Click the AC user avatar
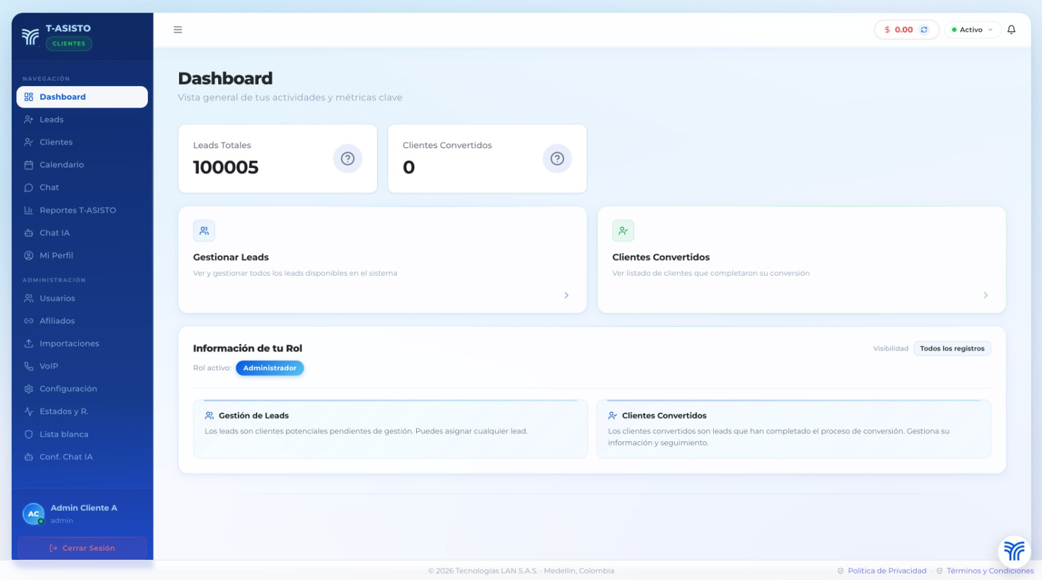Viewport: 1042px width, 580px height. 33,514
